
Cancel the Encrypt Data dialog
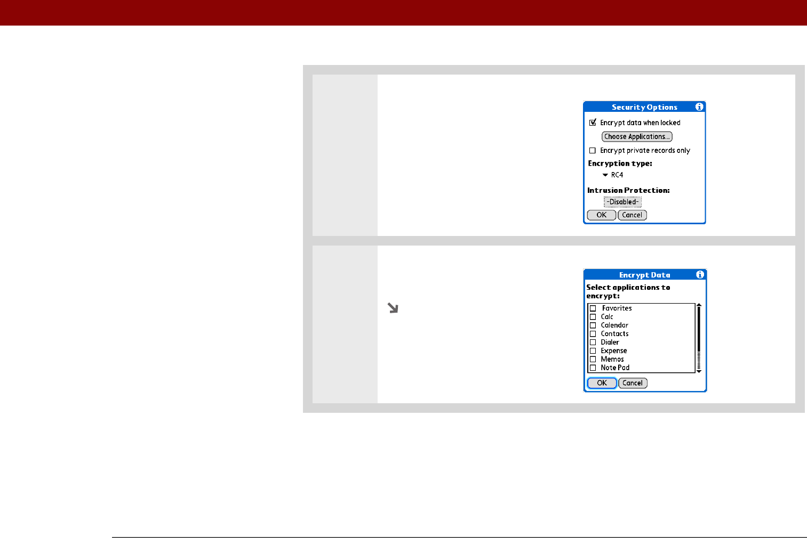point(633,383)
